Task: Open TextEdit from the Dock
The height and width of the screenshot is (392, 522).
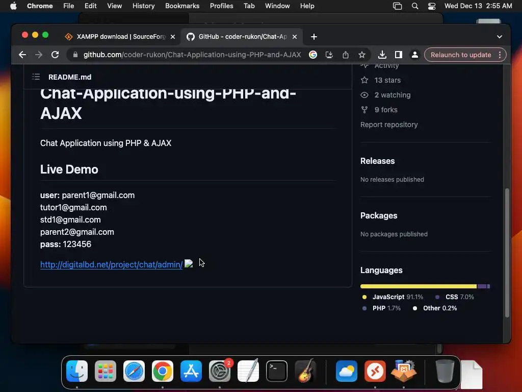Action: 248,371
